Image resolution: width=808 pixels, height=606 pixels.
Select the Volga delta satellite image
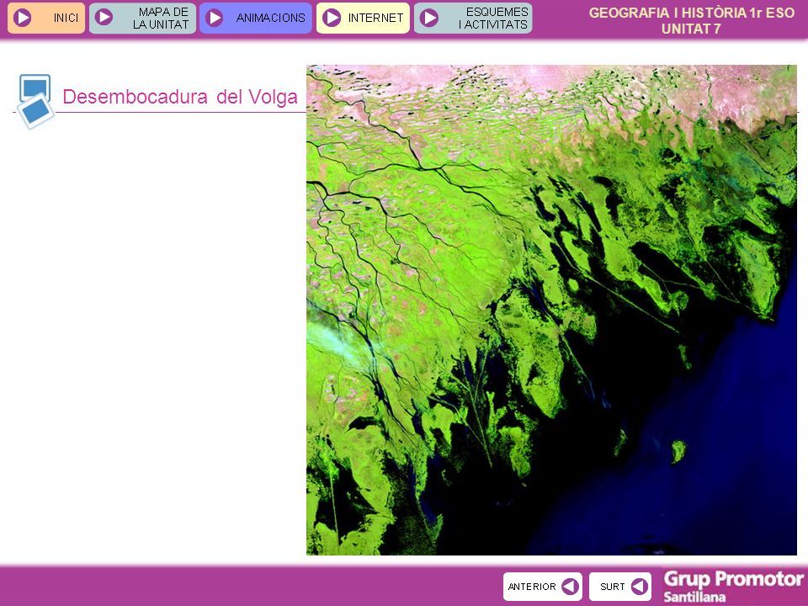(551, 310)
